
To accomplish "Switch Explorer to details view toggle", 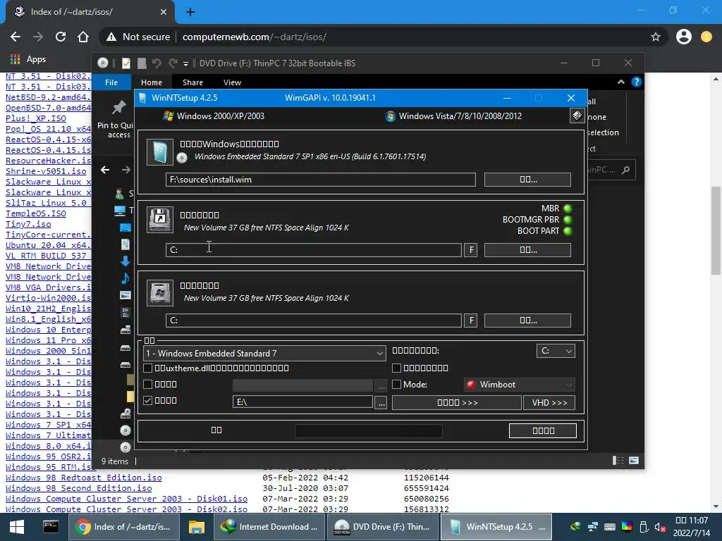I will pos(618,461).
